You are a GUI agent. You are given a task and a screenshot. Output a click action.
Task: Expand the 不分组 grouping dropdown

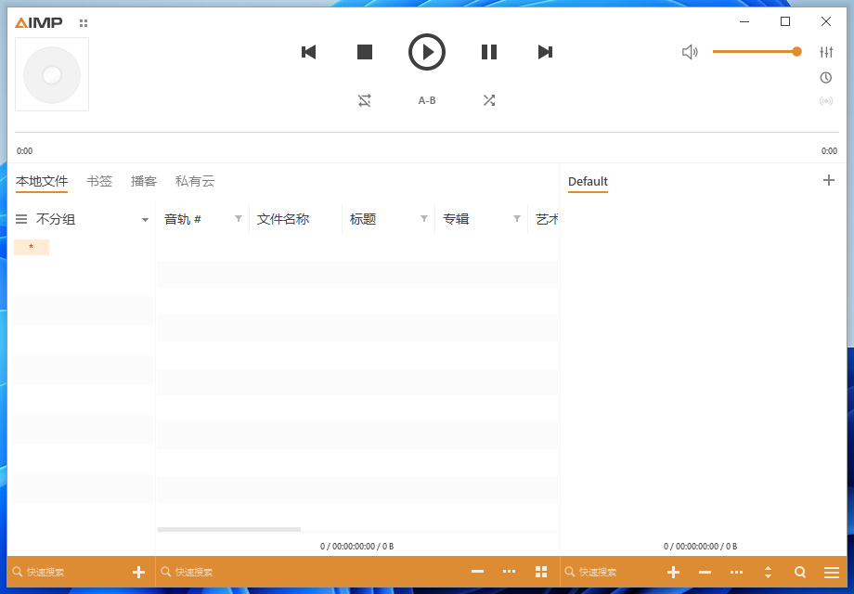[x=145, y=219]
